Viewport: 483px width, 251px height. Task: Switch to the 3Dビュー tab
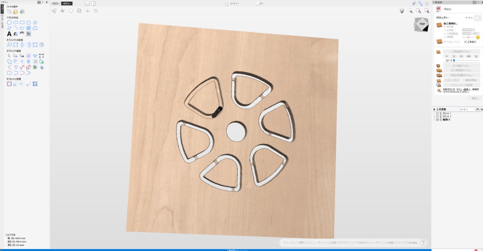point(67,3)
